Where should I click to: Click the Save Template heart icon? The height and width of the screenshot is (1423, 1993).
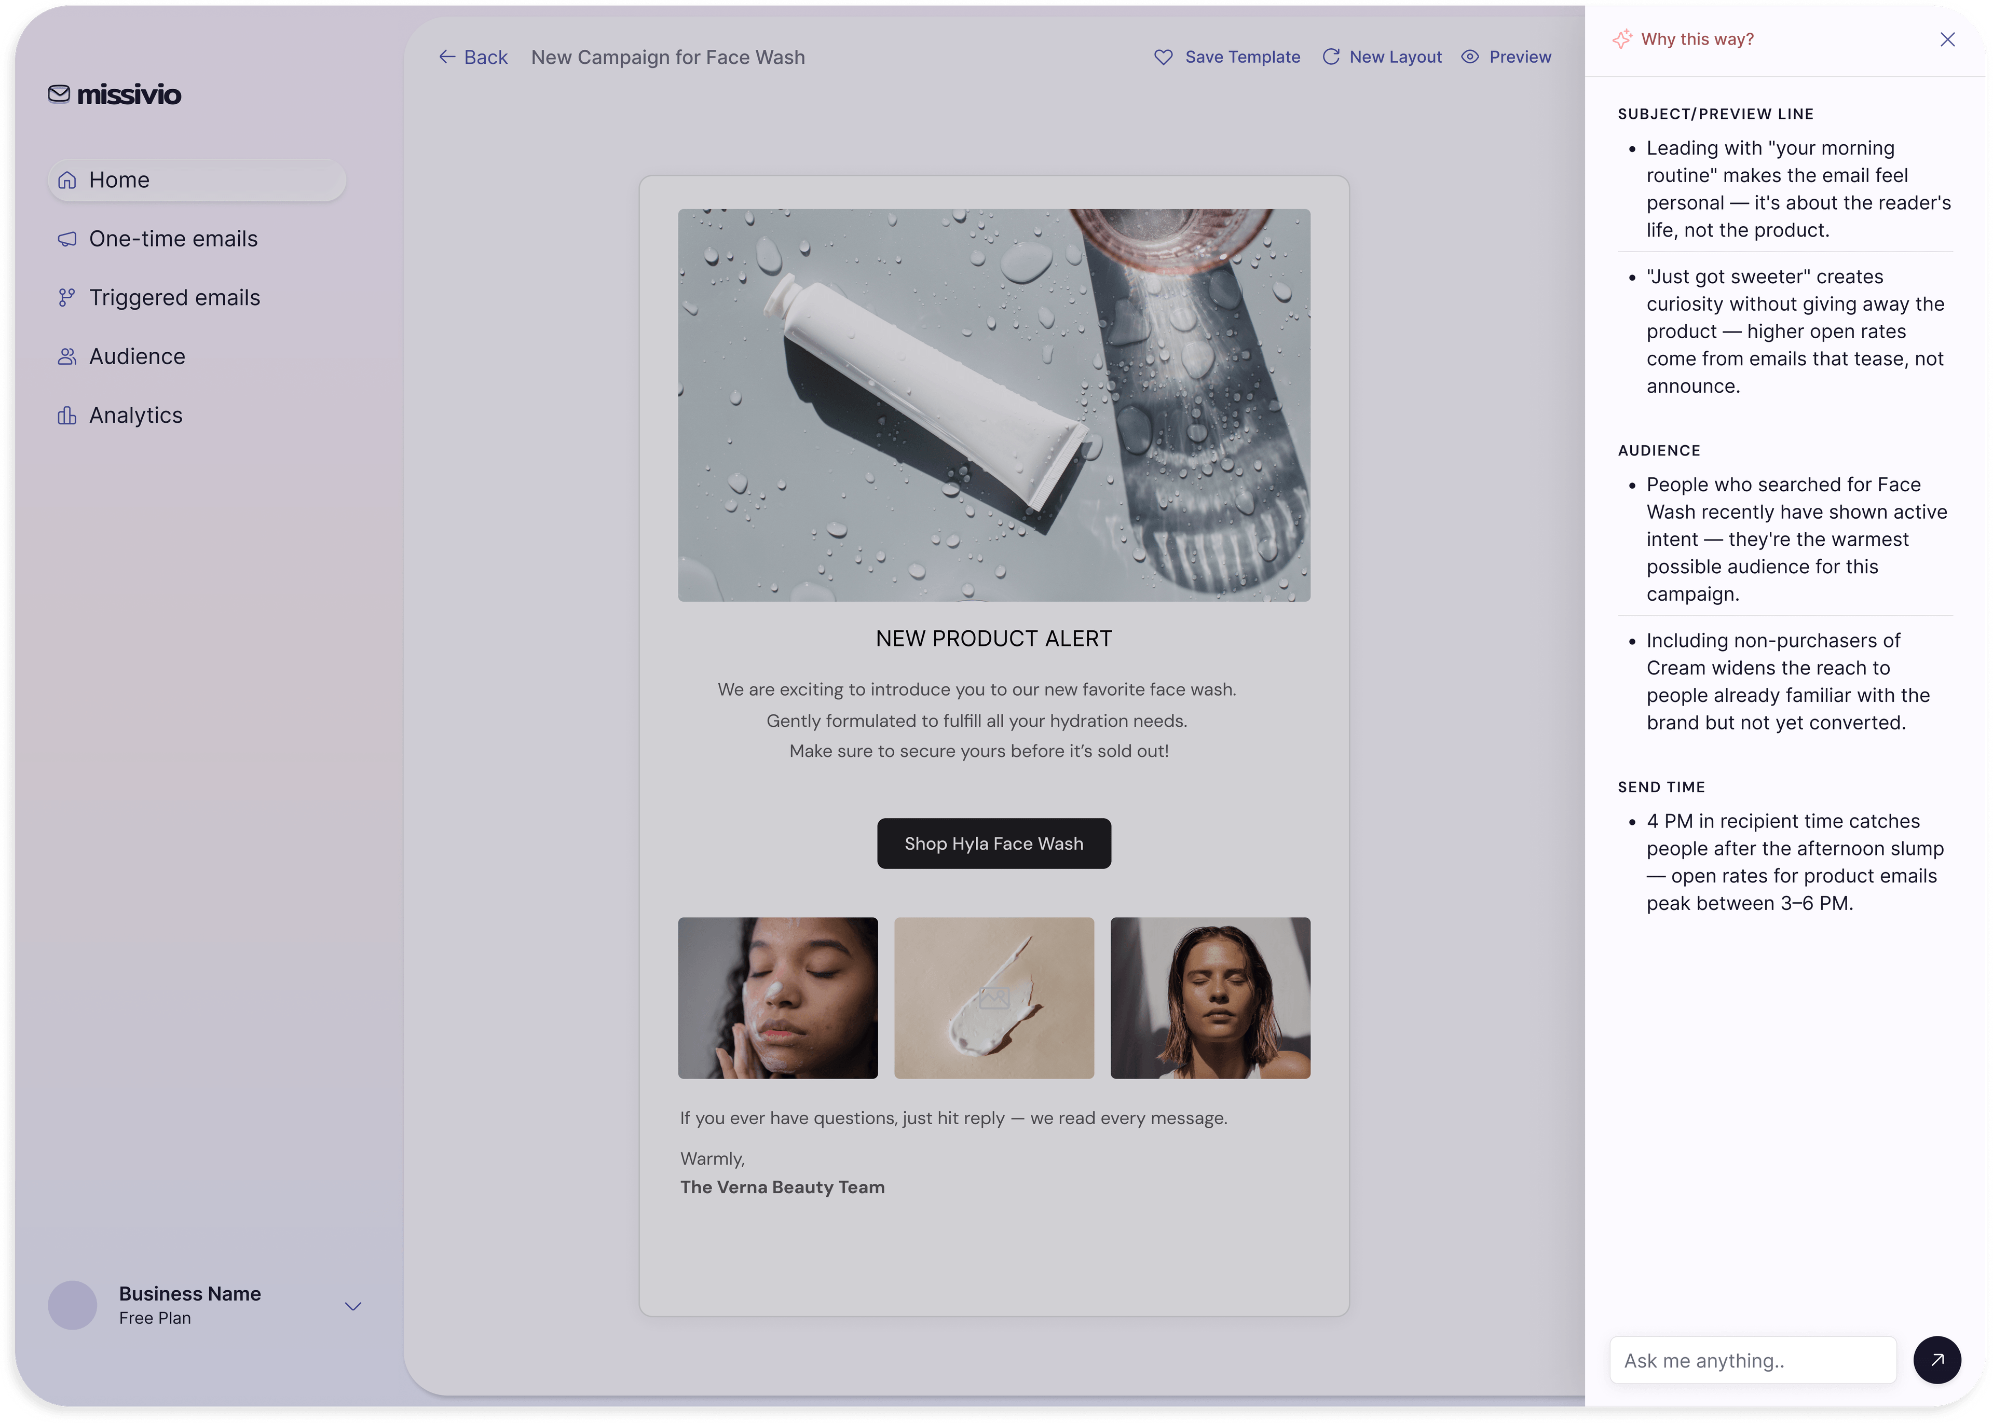[1163, 57]
